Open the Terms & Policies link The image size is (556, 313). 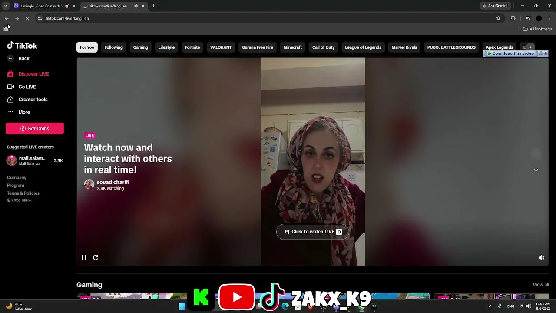coord(23,193)
